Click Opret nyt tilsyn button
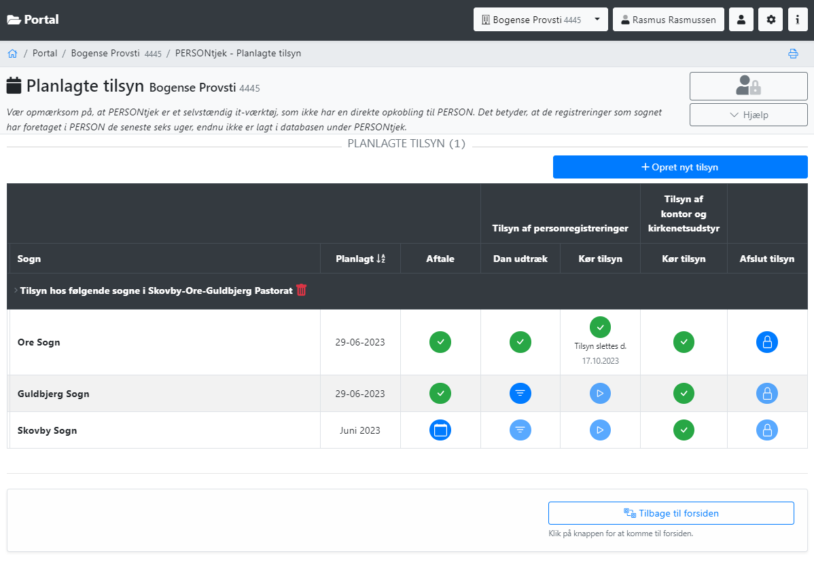Viewport: 814px width, 562px height. (x=680, y=167)
